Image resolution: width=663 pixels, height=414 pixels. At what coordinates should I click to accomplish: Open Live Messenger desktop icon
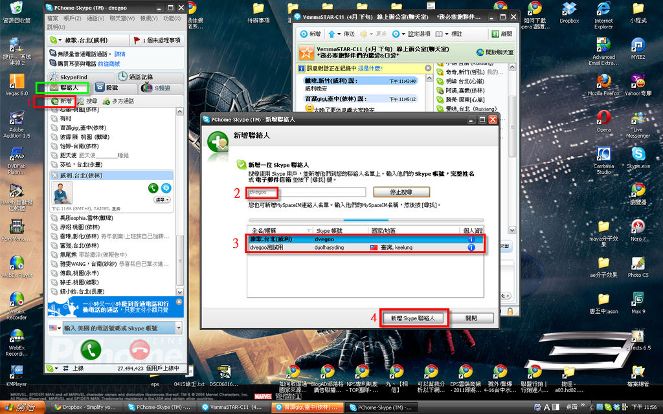coord(638,125)
